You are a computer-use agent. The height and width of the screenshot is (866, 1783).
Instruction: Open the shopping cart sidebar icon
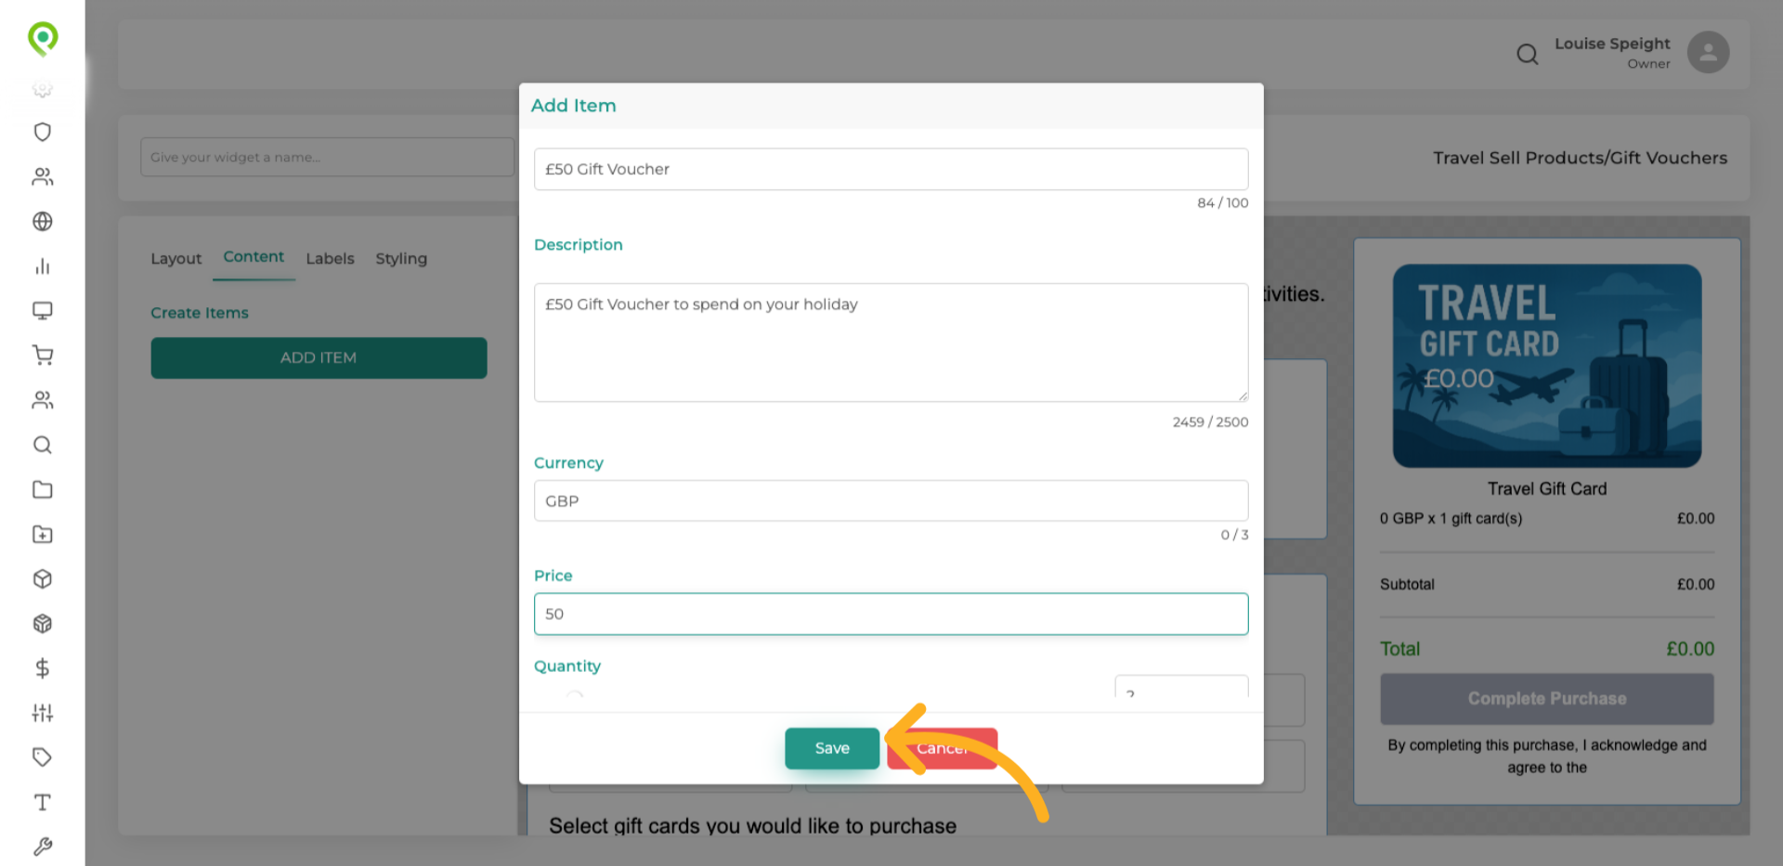click(x=42, y=355)
